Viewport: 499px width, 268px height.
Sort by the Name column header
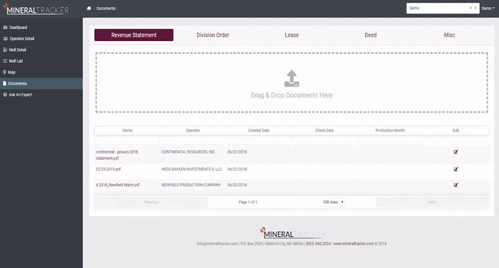pos(127,130)
